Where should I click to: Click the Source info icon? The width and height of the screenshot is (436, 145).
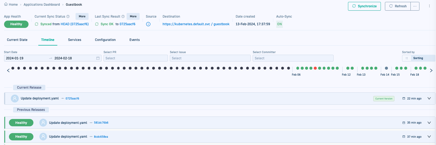(148, 24)
